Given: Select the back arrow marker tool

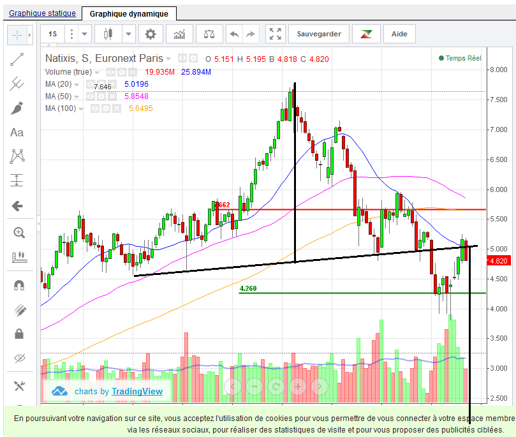Looking at the screenshot, I should tap(17, 206).
